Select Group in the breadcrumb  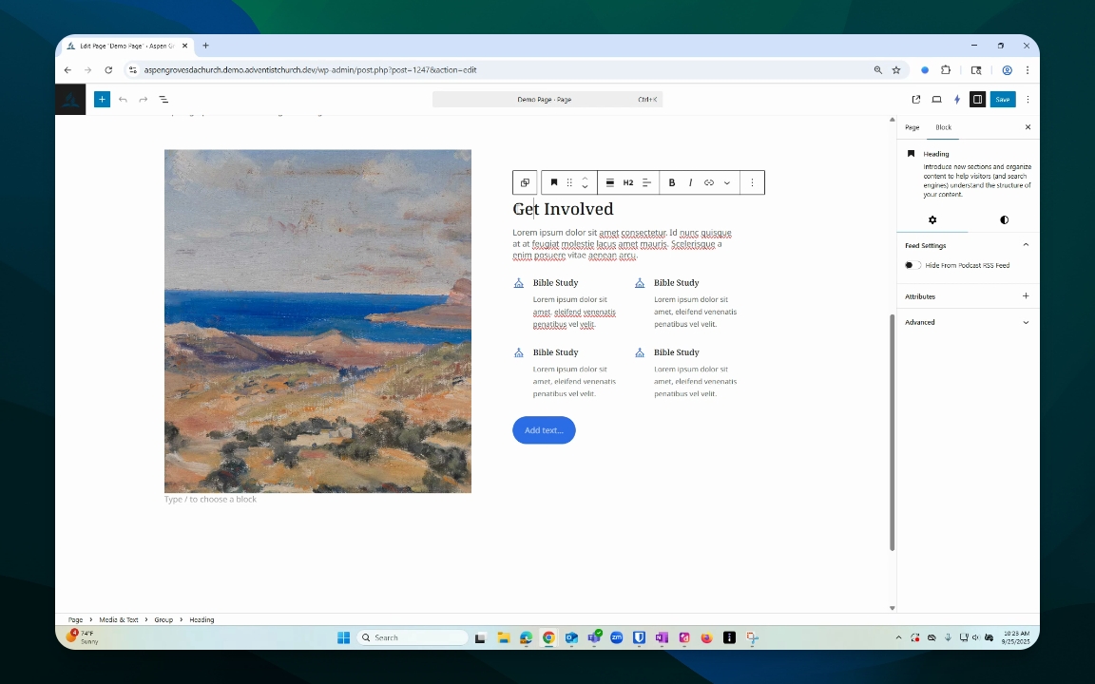tap(163, 619)
